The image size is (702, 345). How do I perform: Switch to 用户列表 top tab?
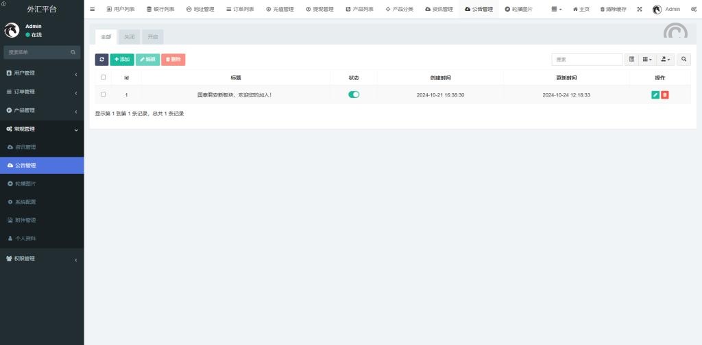(121, 9)
